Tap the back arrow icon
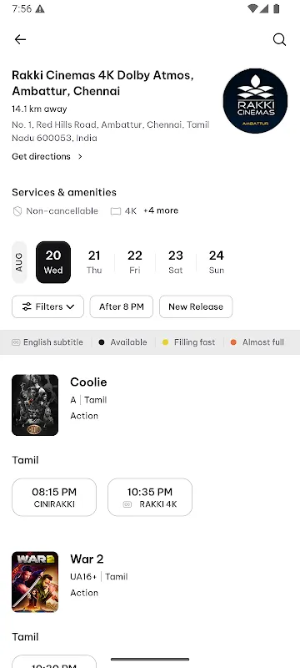Viewport: 300px width, 668px height. (20, 39)
